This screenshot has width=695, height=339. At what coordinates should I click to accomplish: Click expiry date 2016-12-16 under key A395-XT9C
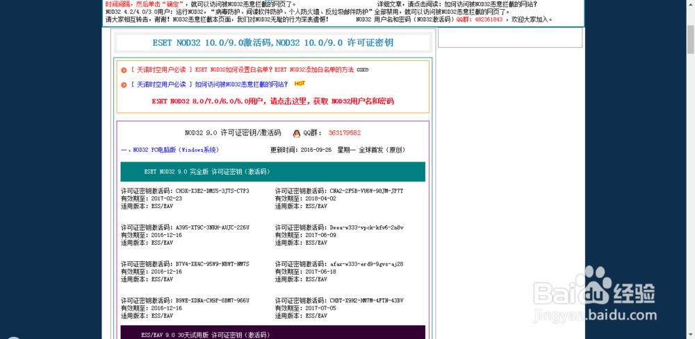(167, 235)
